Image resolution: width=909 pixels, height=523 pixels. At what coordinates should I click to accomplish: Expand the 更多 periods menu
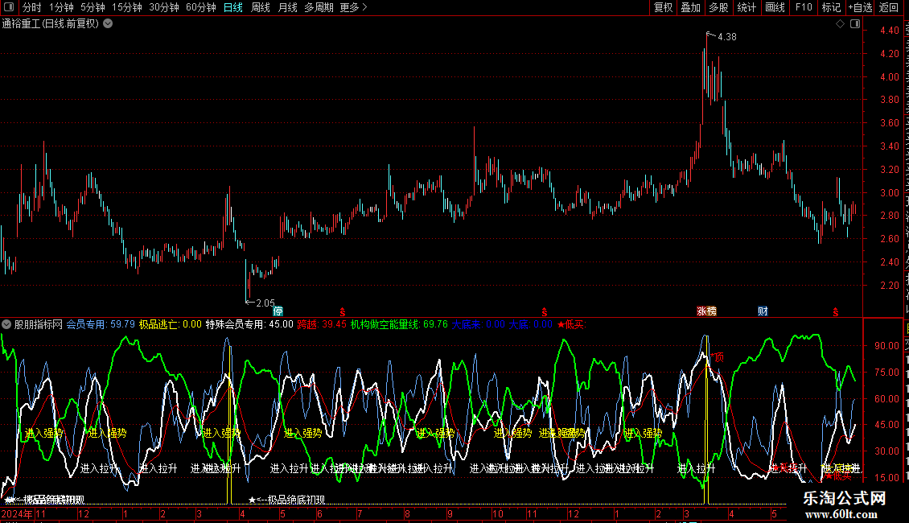(x=353, y=7)
